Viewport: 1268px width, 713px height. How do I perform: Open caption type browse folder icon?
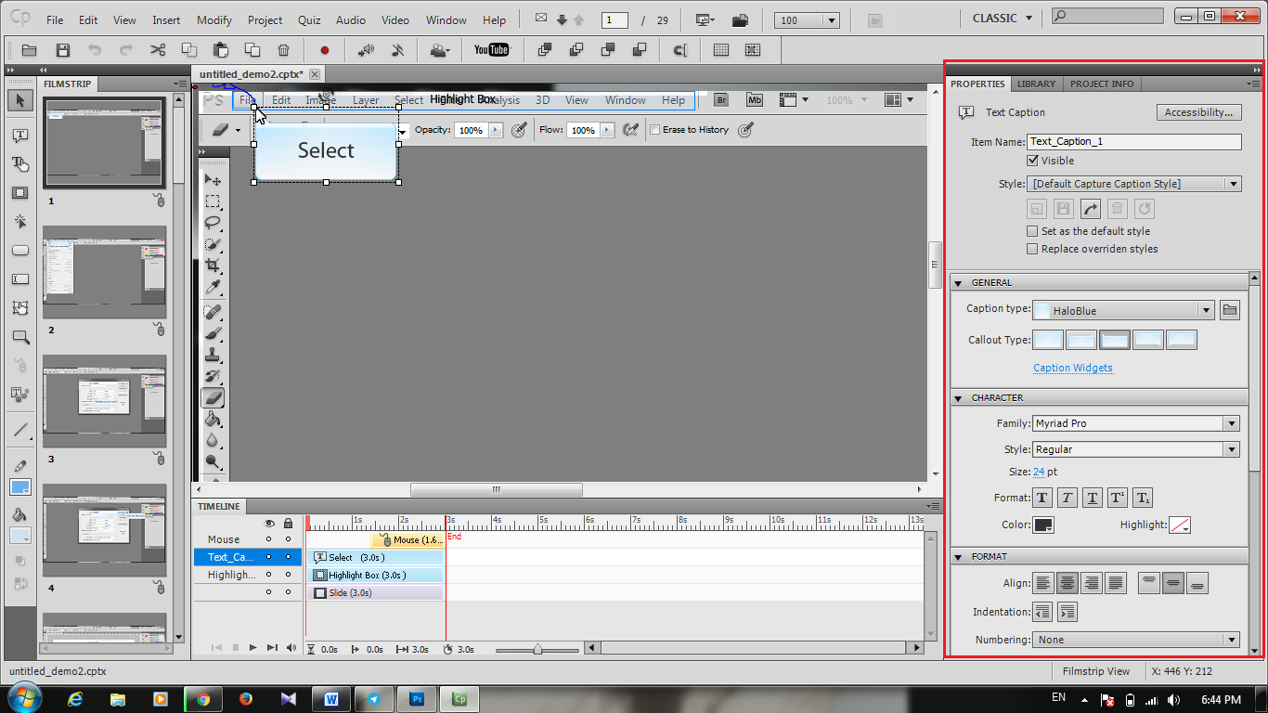[1230, 311]
